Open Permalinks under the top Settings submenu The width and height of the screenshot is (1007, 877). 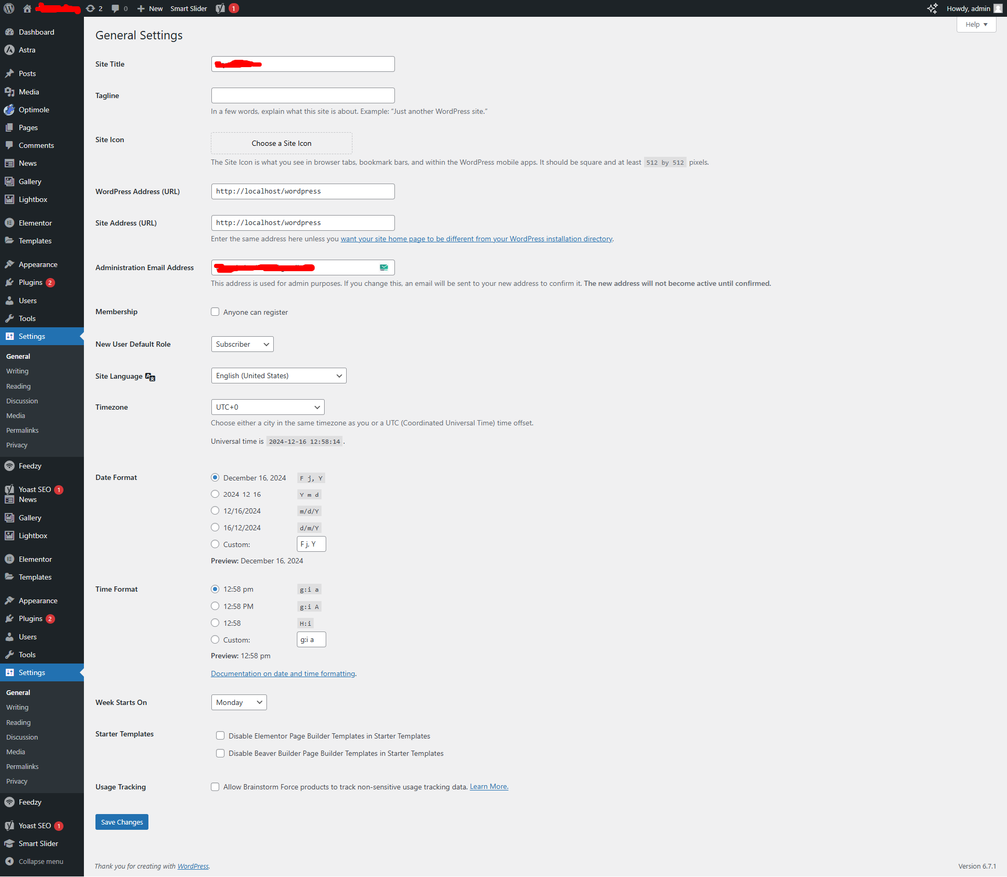click(23, 430)
